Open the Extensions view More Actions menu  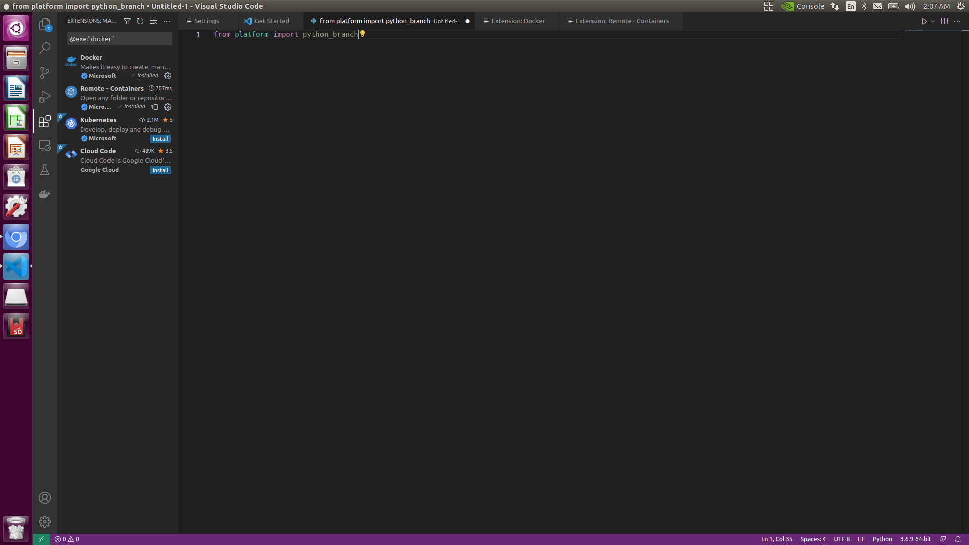167,21
